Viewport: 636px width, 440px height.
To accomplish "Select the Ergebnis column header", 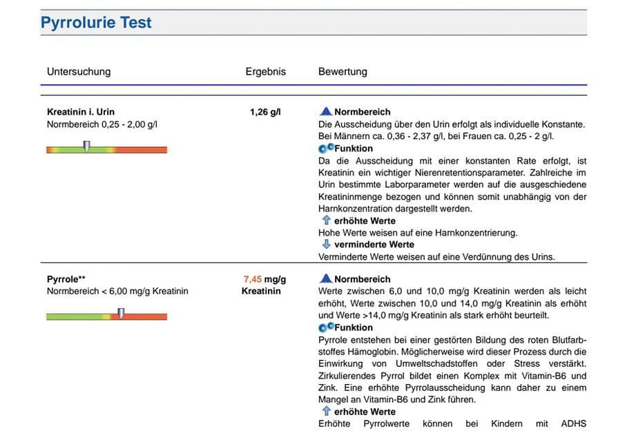I will click(265, 71).
